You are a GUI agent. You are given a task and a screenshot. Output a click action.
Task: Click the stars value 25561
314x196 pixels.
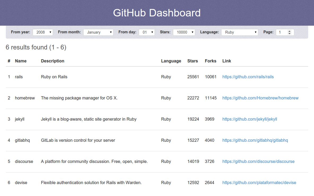point(193,77)
